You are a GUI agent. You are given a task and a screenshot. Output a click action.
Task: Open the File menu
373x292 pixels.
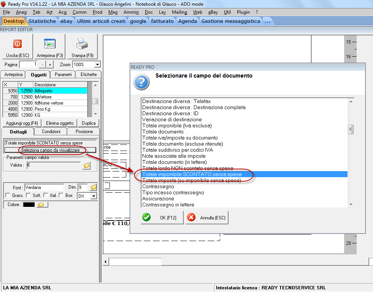[x=6, y=12]
